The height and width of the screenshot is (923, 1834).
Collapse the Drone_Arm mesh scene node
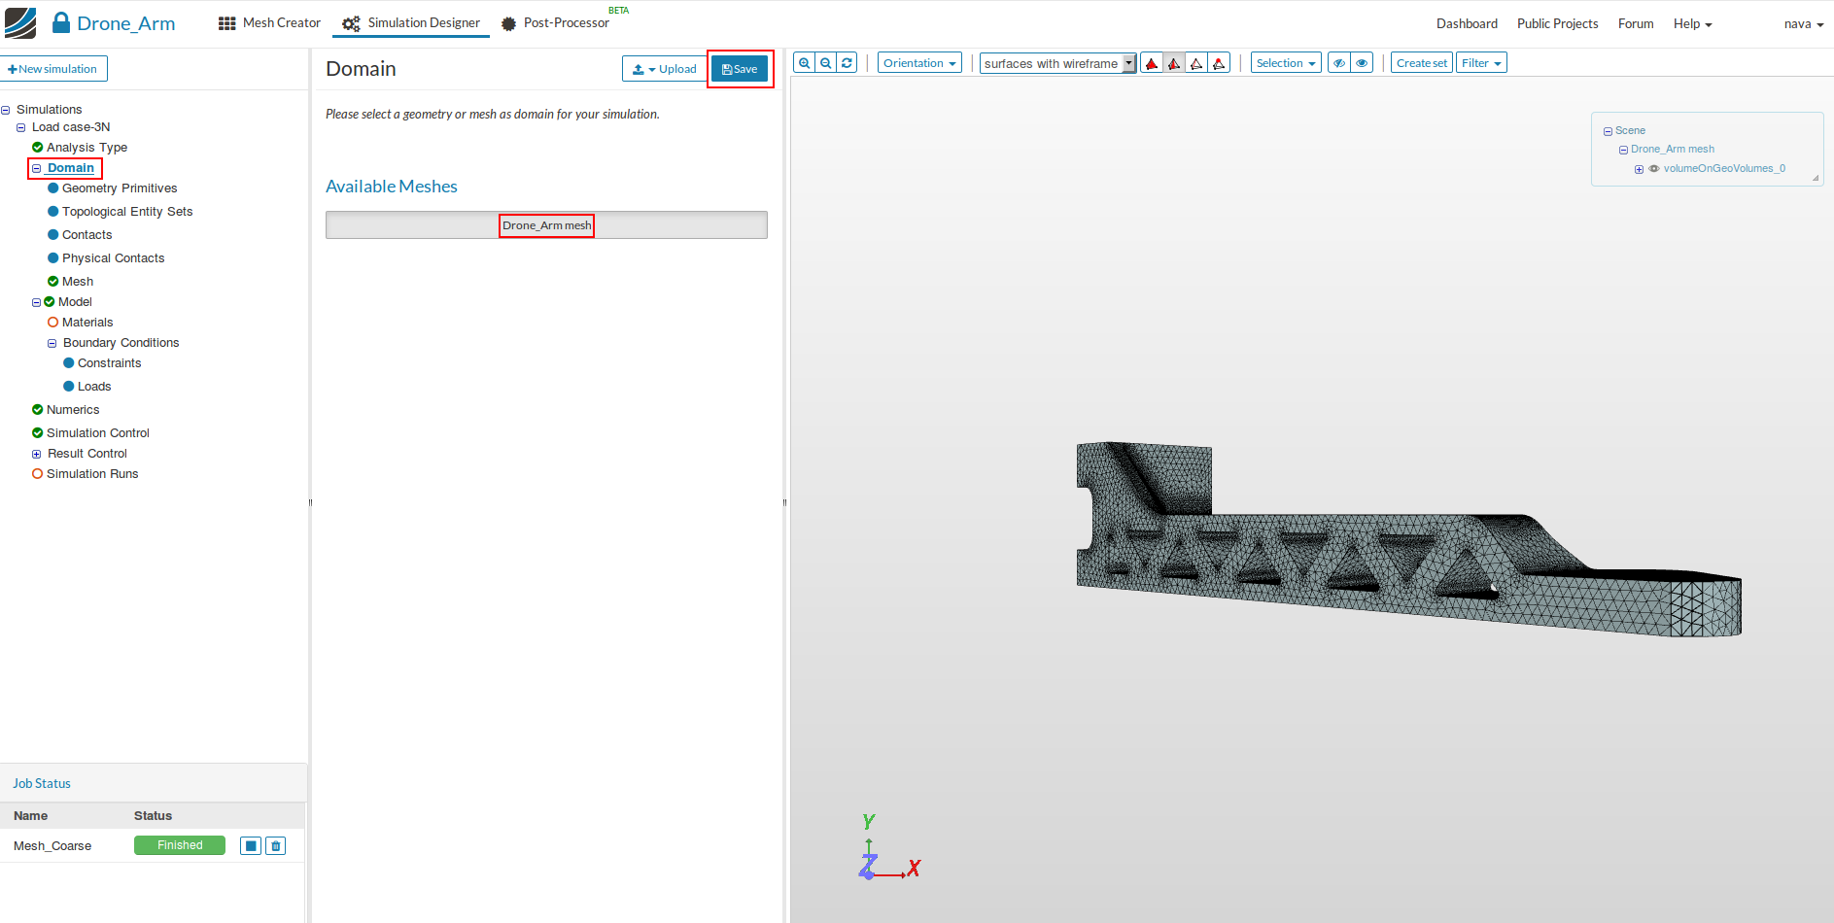(x=1623, y=151)
